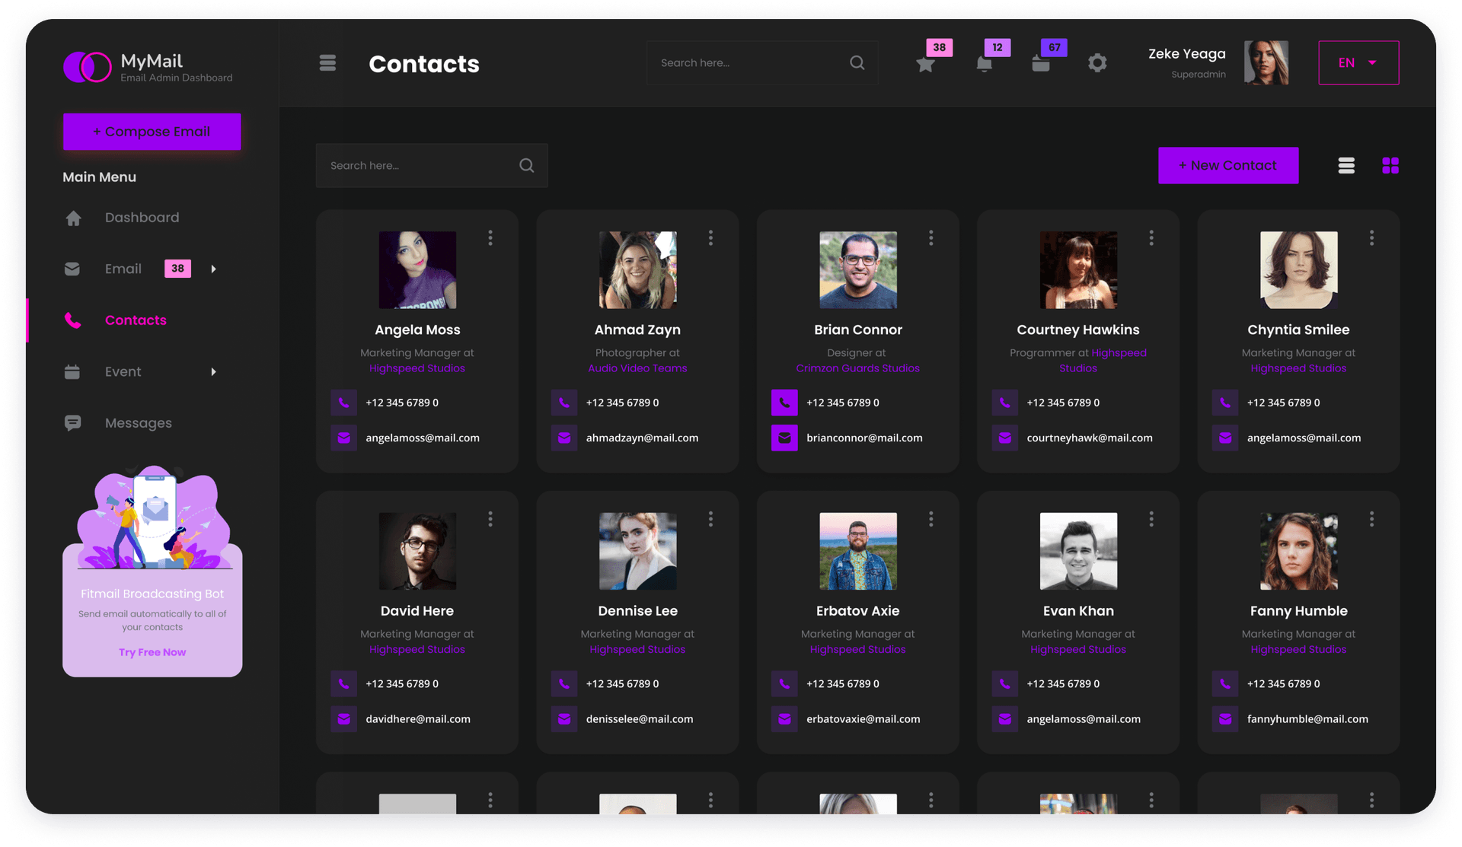Select Contacts in the sidebar menu

click(x=136, y=320)
